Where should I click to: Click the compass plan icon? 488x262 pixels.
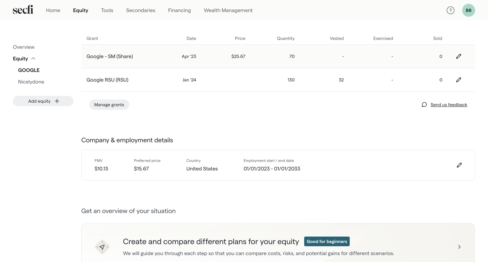[102, 247]
